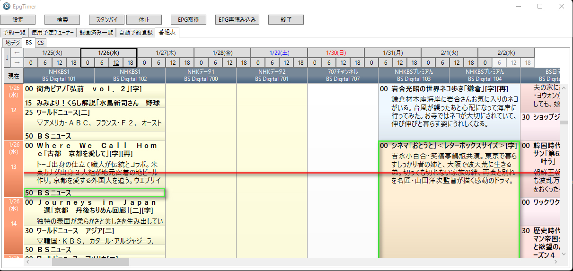Screen dimensions: 573x271
Task: Click the horizontal scrollbar thumb
Action: [x=90, y=262]
